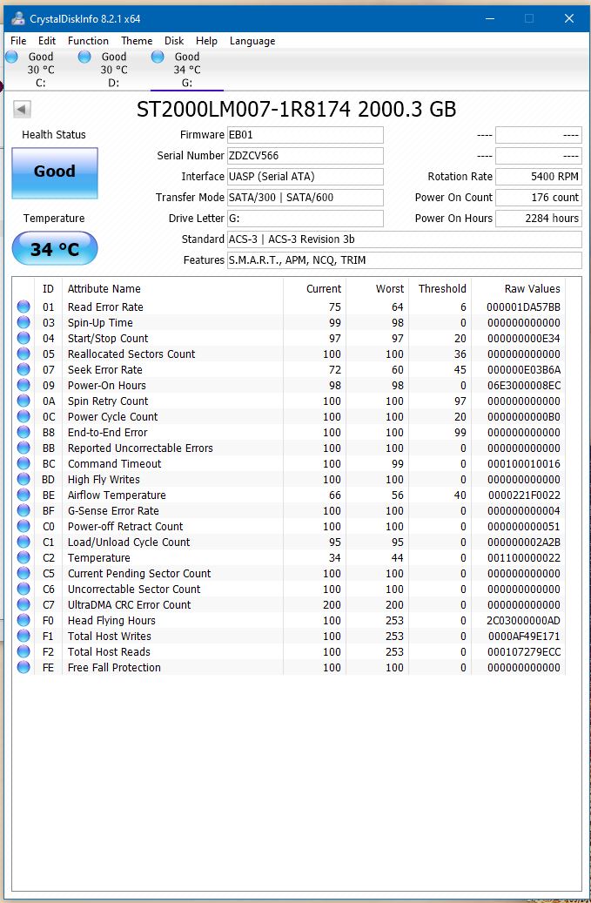
Task: Select drive D: in the disk tabs
Action: (114, 70)
